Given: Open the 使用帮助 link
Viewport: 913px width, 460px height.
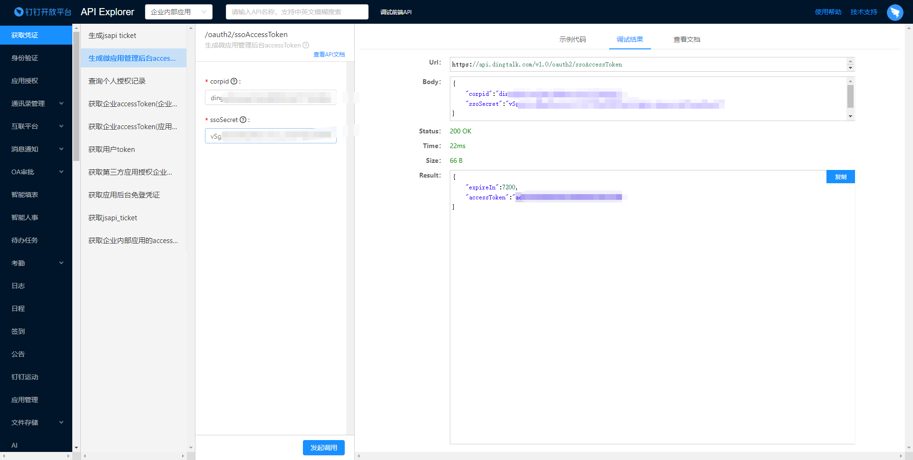Looking at the screenshot, I should 828,12.
